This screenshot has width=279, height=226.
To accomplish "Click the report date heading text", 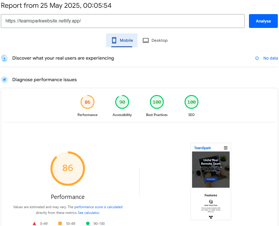I will coord(56,5).
